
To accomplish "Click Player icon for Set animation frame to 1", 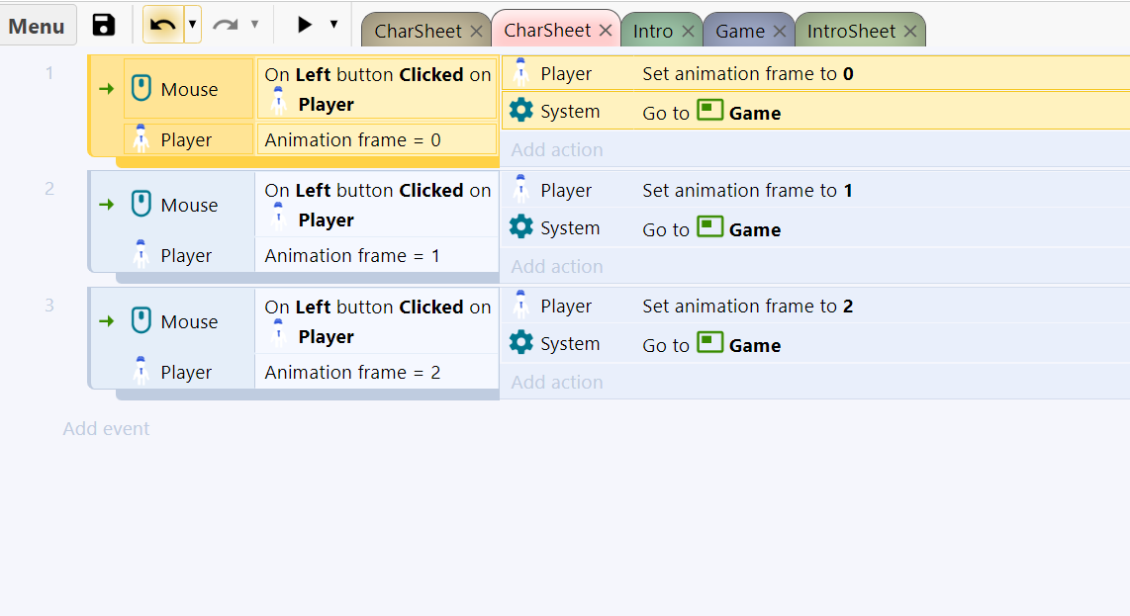I will coord(521,188).
